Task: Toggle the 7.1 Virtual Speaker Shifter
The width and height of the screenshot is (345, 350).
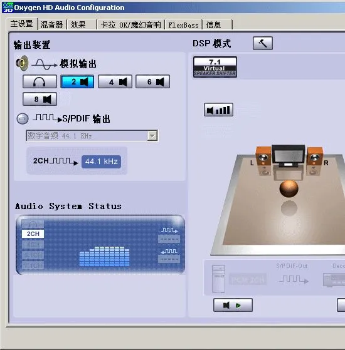Action: 215,67
